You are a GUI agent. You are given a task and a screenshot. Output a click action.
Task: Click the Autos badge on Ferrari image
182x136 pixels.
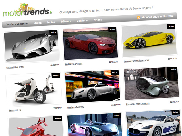pyautogui.click(x=53, y=33)
